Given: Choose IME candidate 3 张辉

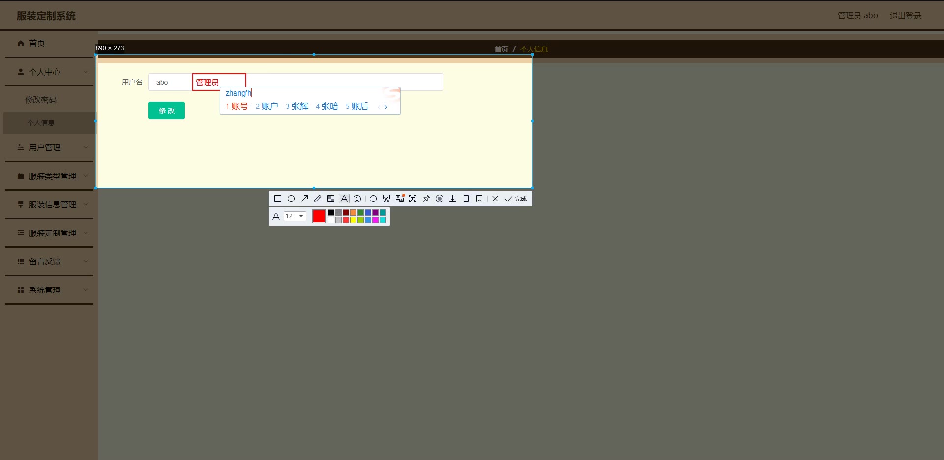Looking at the screenshot, I should coord(297,107).
